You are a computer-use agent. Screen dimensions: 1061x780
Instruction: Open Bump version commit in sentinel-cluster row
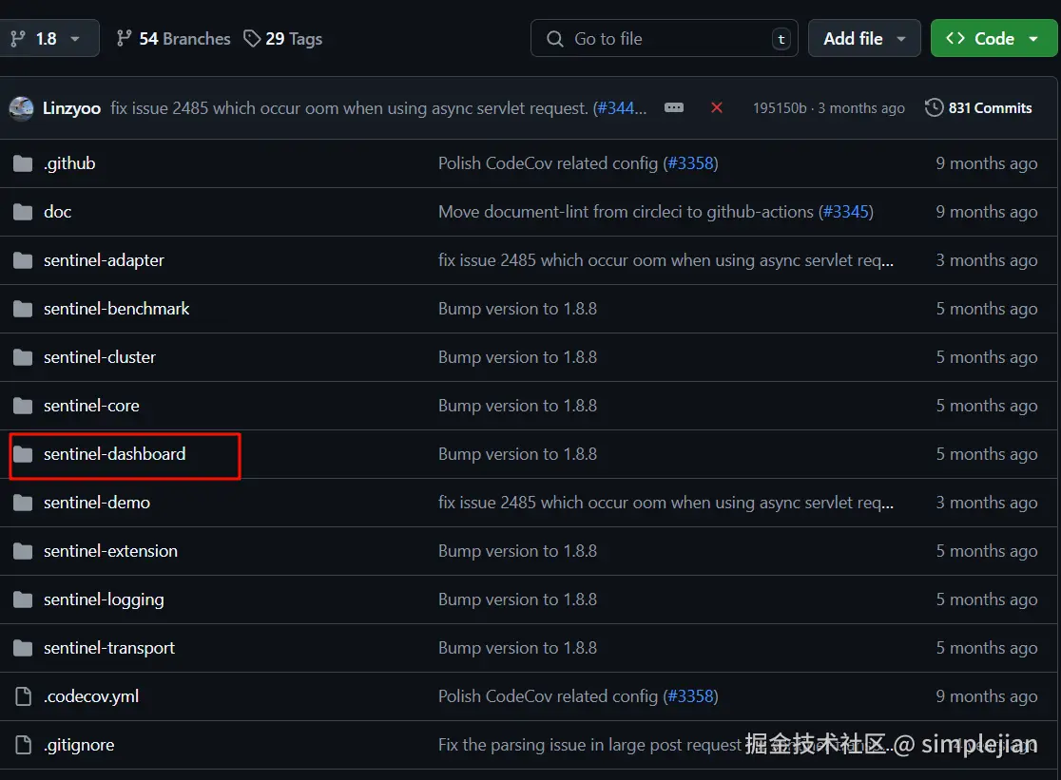point(517,357)
